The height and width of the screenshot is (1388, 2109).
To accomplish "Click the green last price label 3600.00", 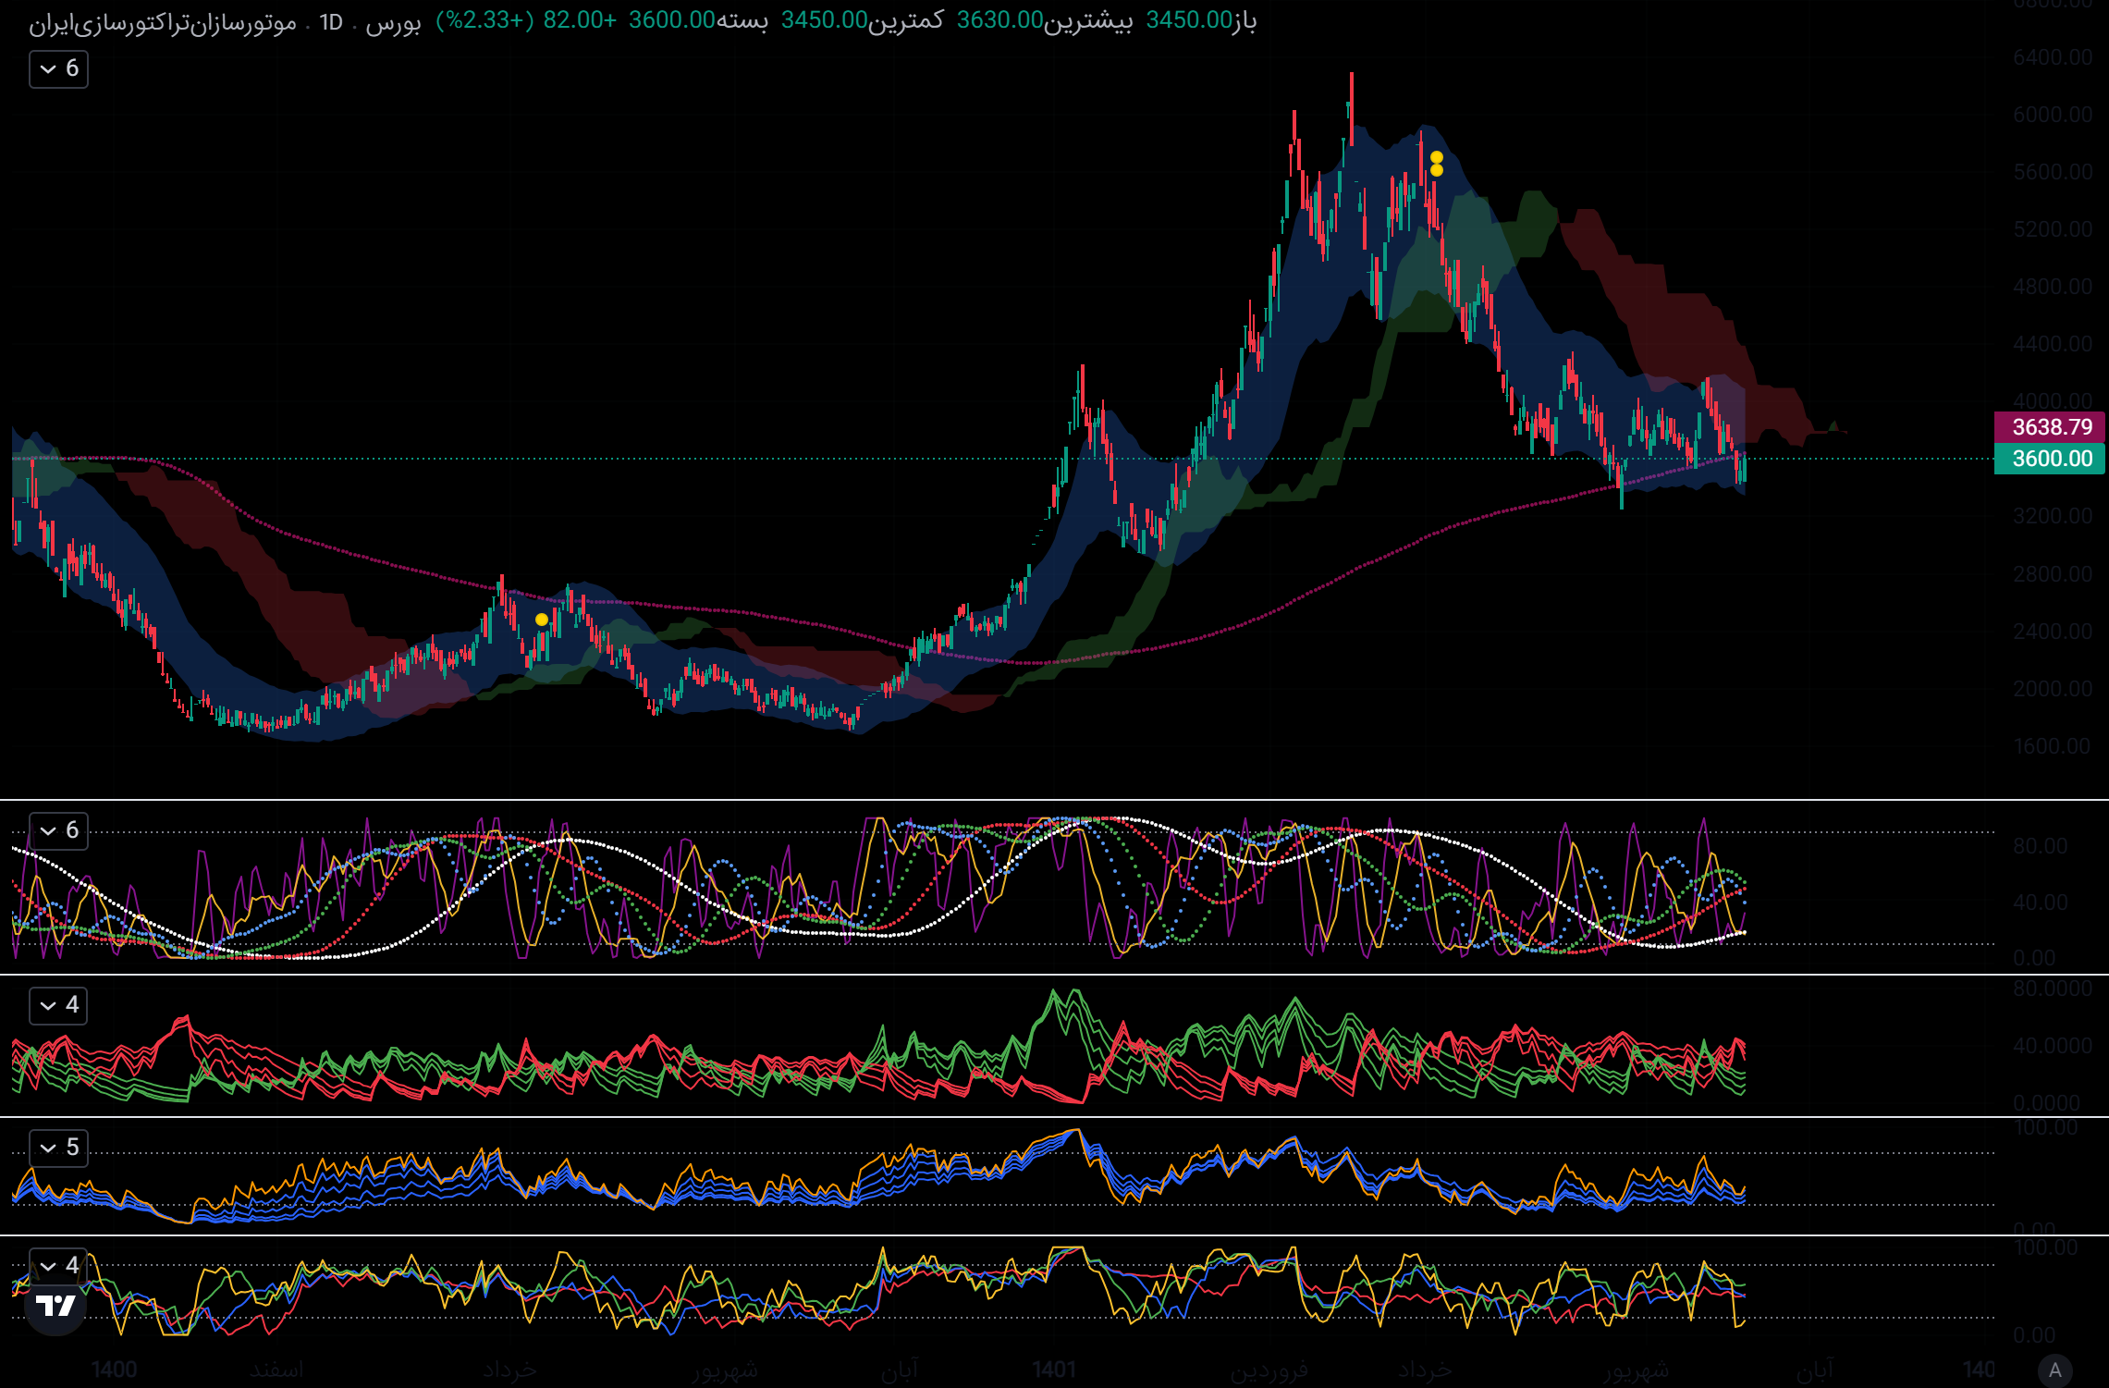I will coord(2052,459).
